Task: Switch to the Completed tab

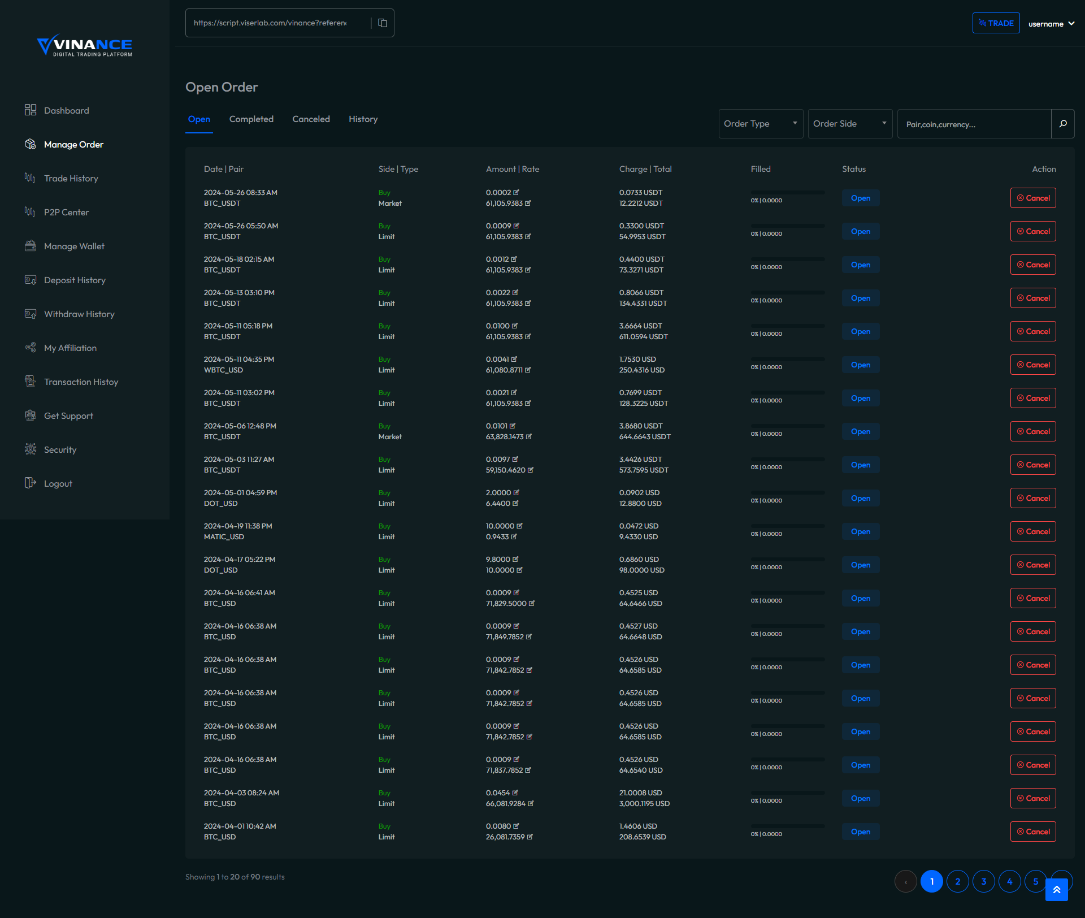Action: coord(251,119)
